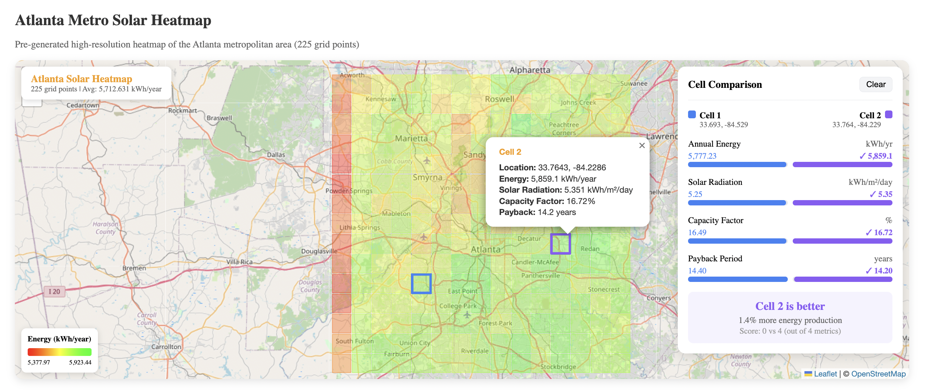Screen dimensions: 929x391
Task: Click the Atlanta Solar Heatmap info title
Action: coord(82,79)
